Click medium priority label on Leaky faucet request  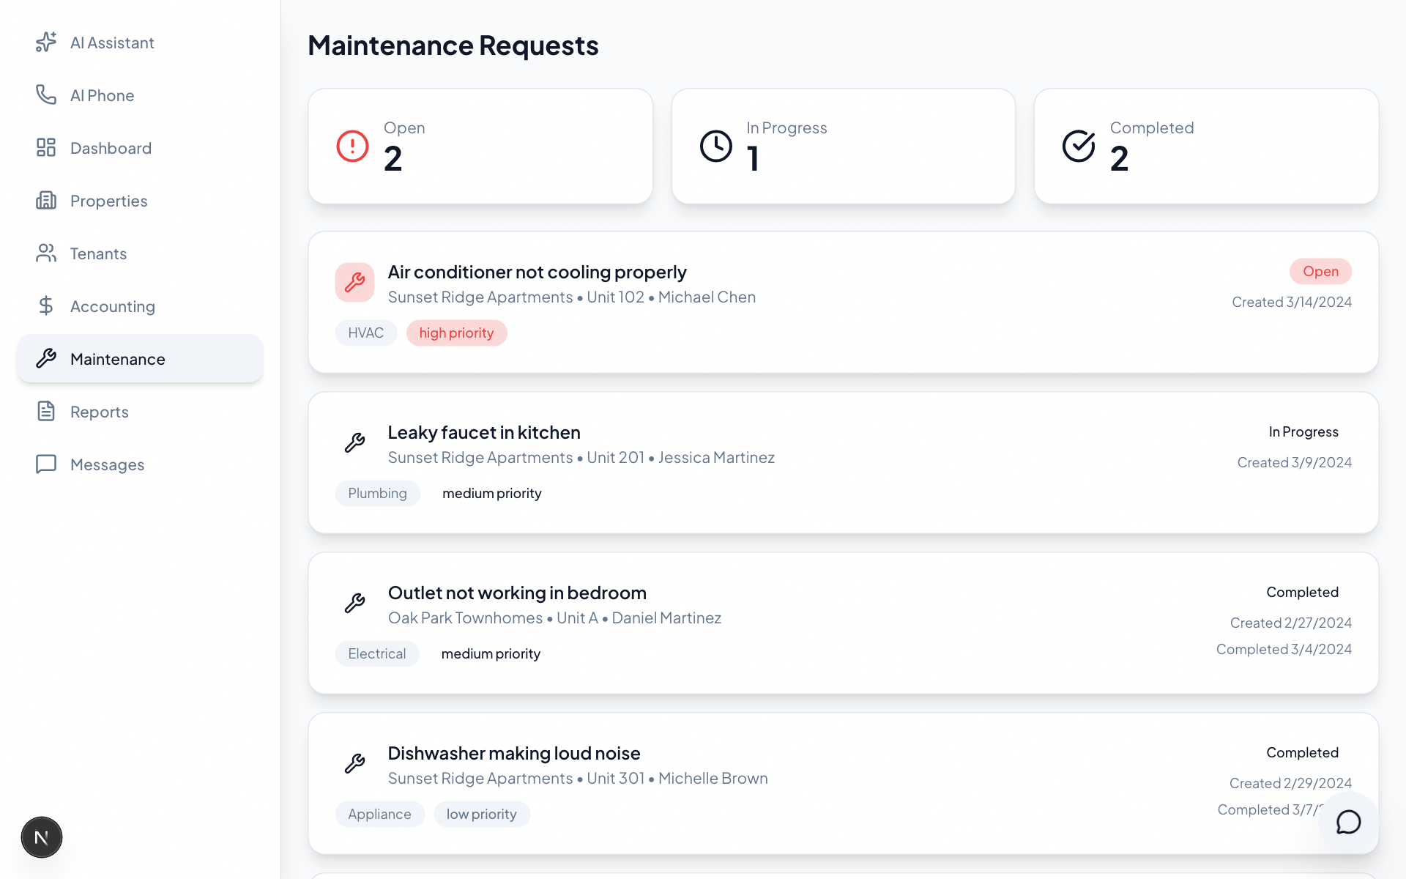tap(492, 494)
